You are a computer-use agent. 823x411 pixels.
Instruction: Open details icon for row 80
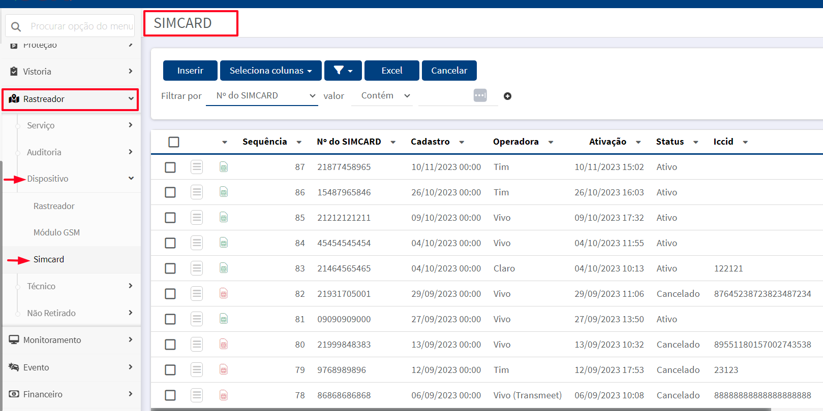[x=197, y=345]
